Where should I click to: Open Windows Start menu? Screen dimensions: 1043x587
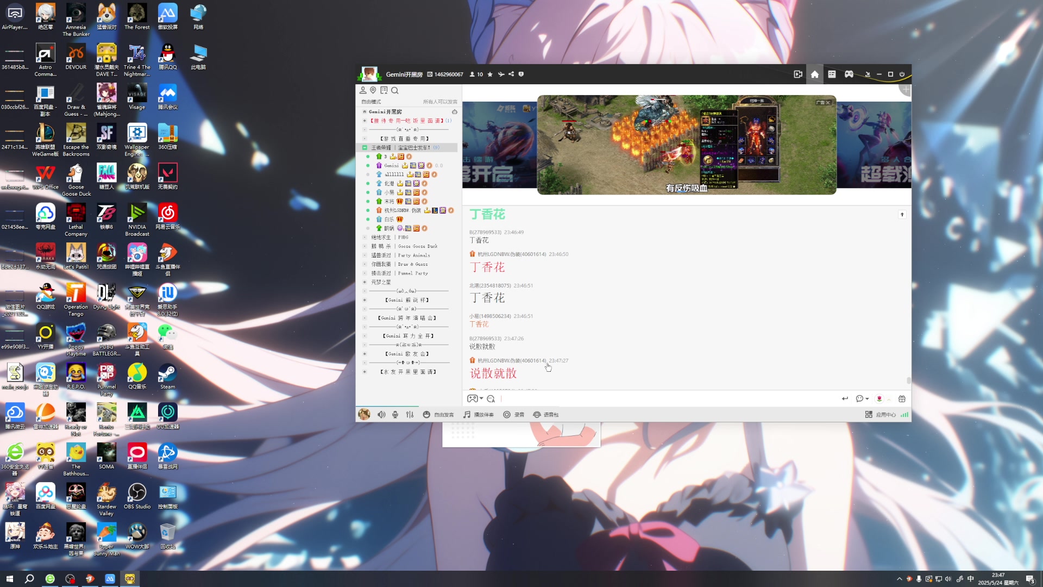[9, 579]
